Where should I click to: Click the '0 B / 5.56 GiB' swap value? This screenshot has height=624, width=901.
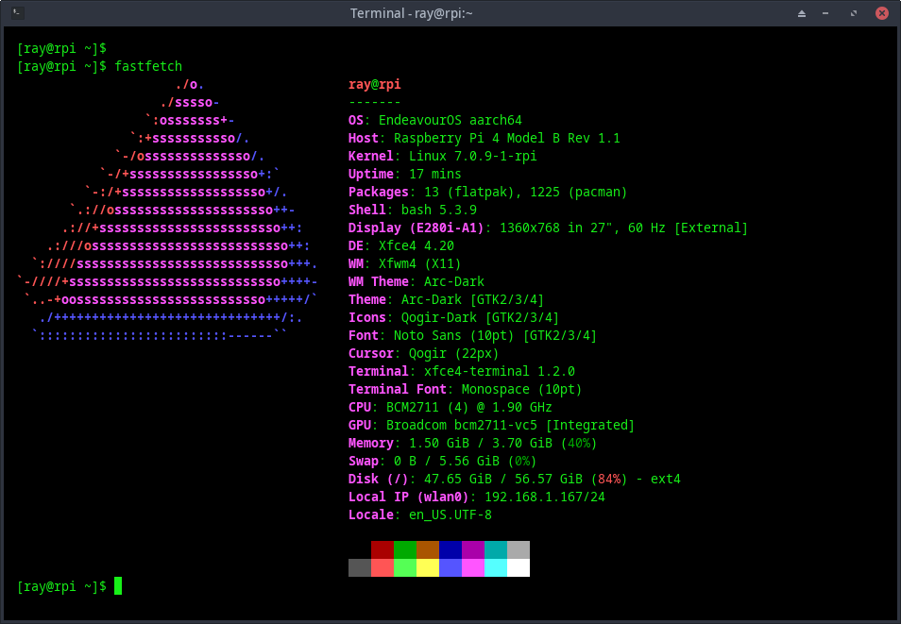(447, 462)
